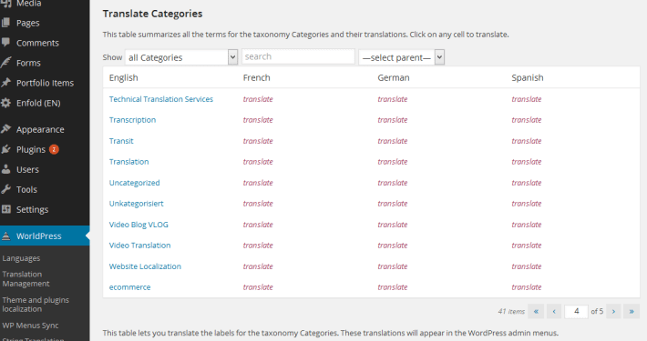Open the Translation category link
Screen dimensions: 647x341
point(128,162)
